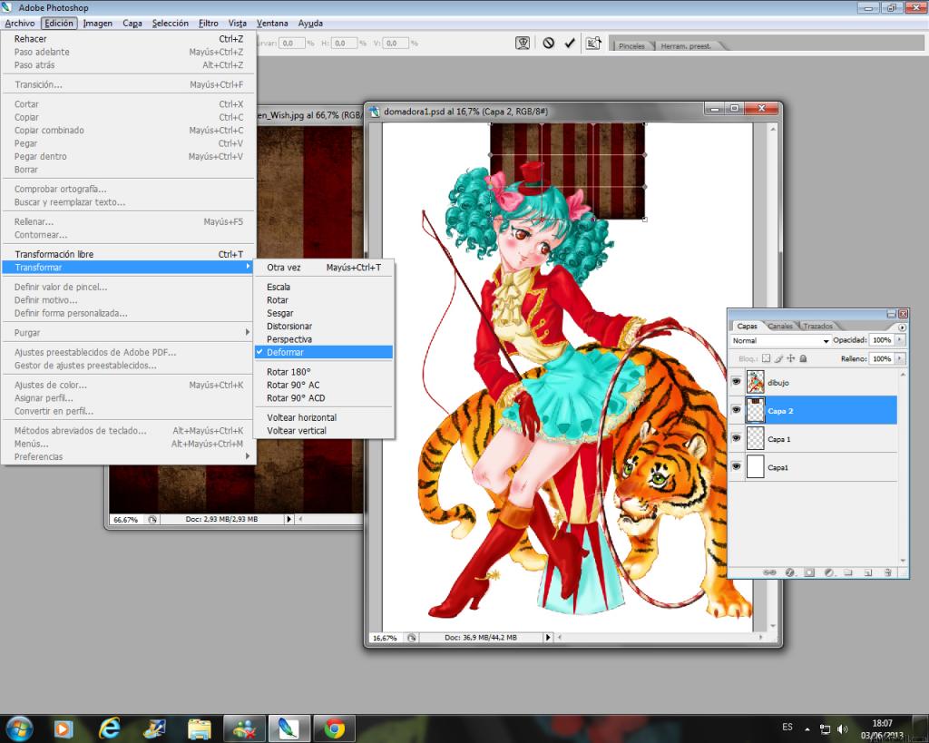Show hidden system tray icons
Image resolution: width=929 pixels, height=743 pixels.
[x=807, y=729]
